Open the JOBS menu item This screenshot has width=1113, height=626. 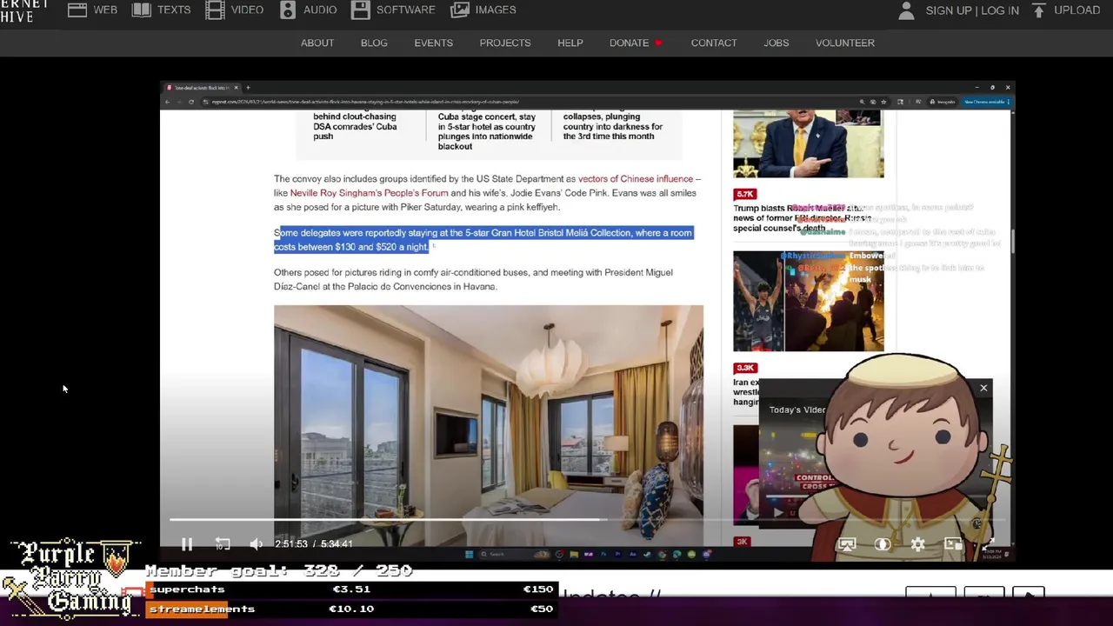tap(776, 43)
